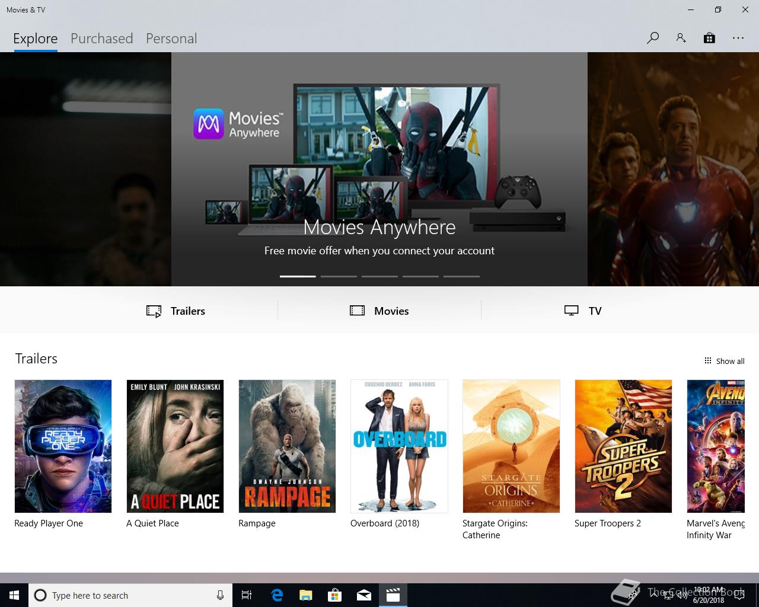
Task: Switch to the Explore tab
Action: 36,39
